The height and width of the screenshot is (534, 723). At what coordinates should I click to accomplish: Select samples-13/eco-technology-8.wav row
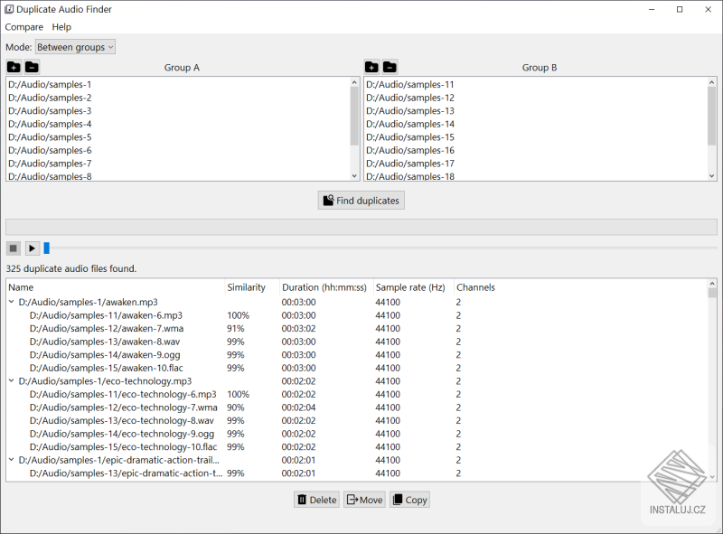pyautogui.click(x=357, y=420)
